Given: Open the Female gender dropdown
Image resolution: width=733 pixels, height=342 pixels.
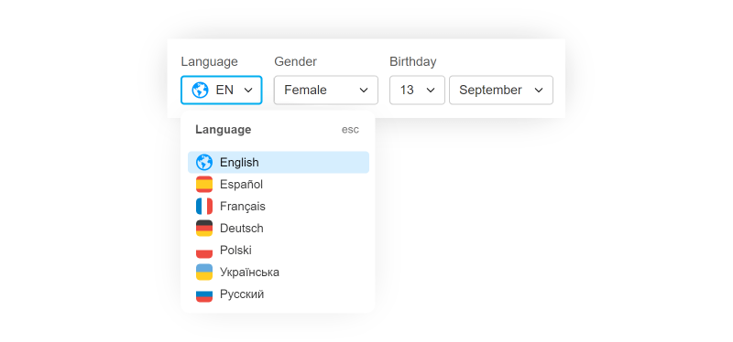Looking at the screenshot, I should (x=326, y=90).
